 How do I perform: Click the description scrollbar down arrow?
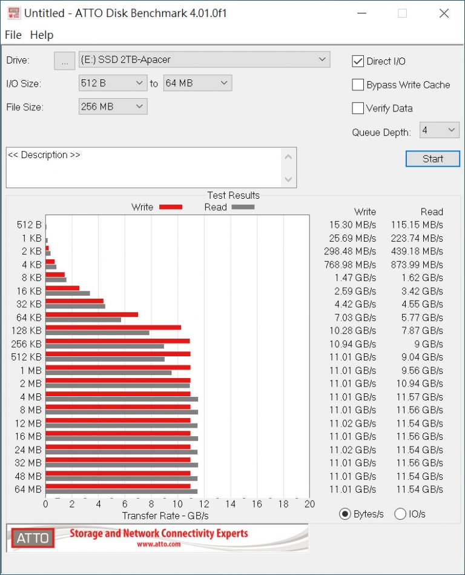click(288, 179)
